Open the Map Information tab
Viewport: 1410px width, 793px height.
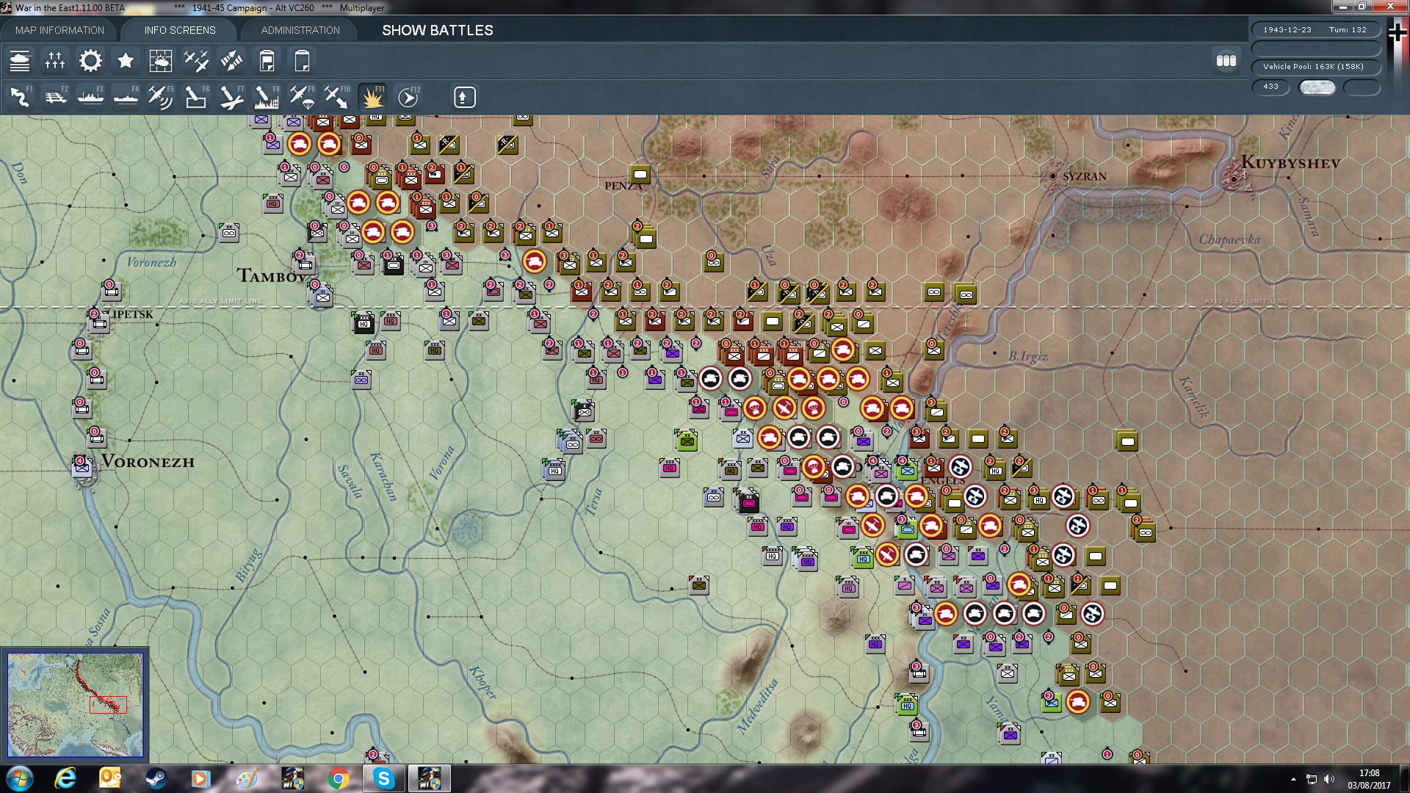click(59, 30)
